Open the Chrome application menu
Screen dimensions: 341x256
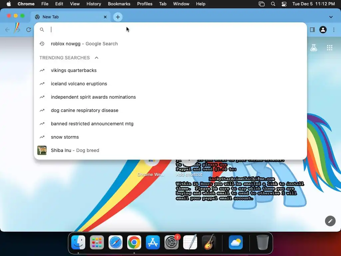coord(26,4)
